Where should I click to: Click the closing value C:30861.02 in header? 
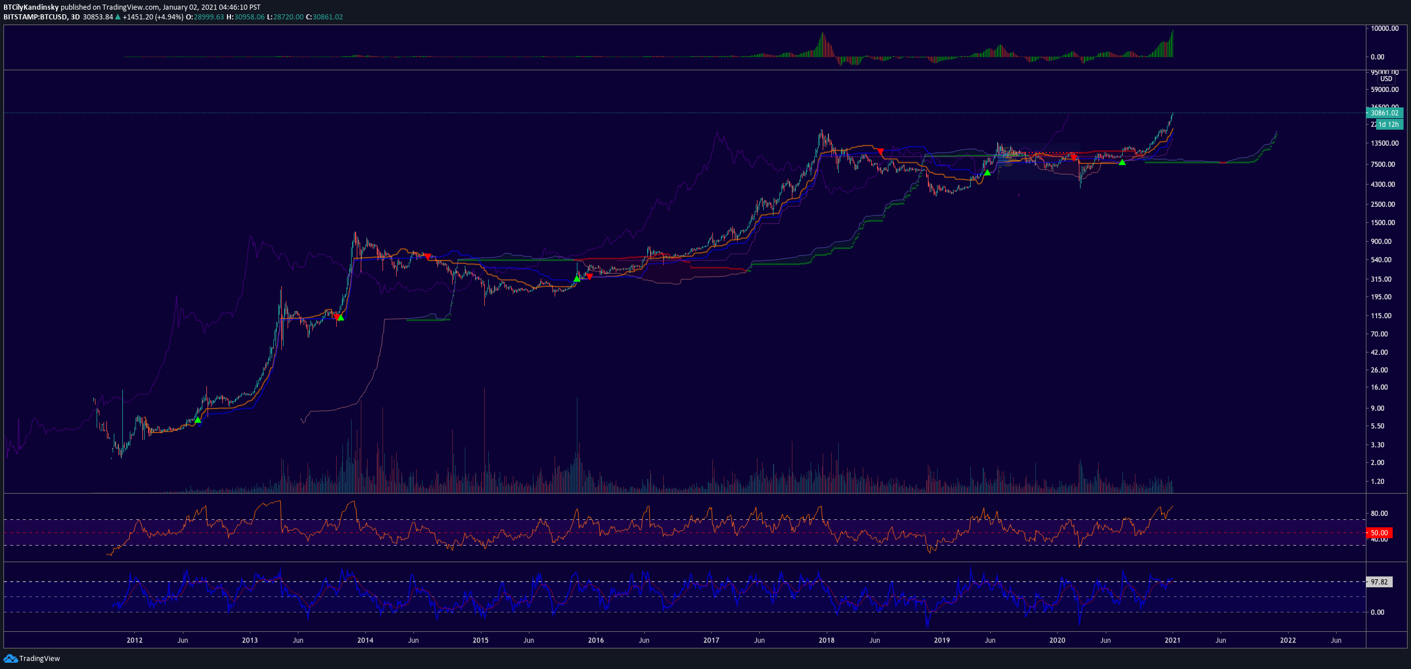point(324,17)
